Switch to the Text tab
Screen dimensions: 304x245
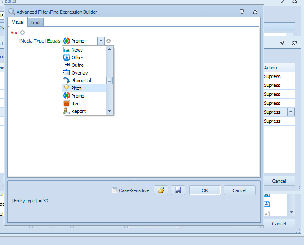pos(35,23)
